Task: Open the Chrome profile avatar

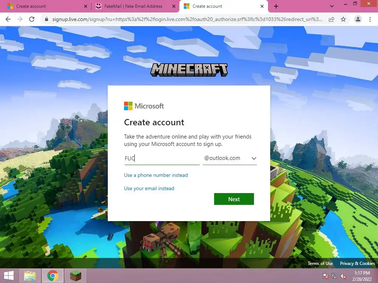Action: [358, 19]
